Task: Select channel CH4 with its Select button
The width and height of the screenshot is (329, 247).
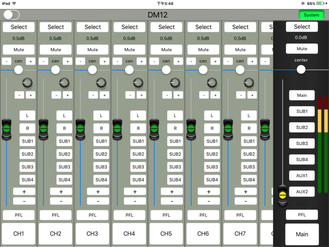Action: [x=129, y=27]
